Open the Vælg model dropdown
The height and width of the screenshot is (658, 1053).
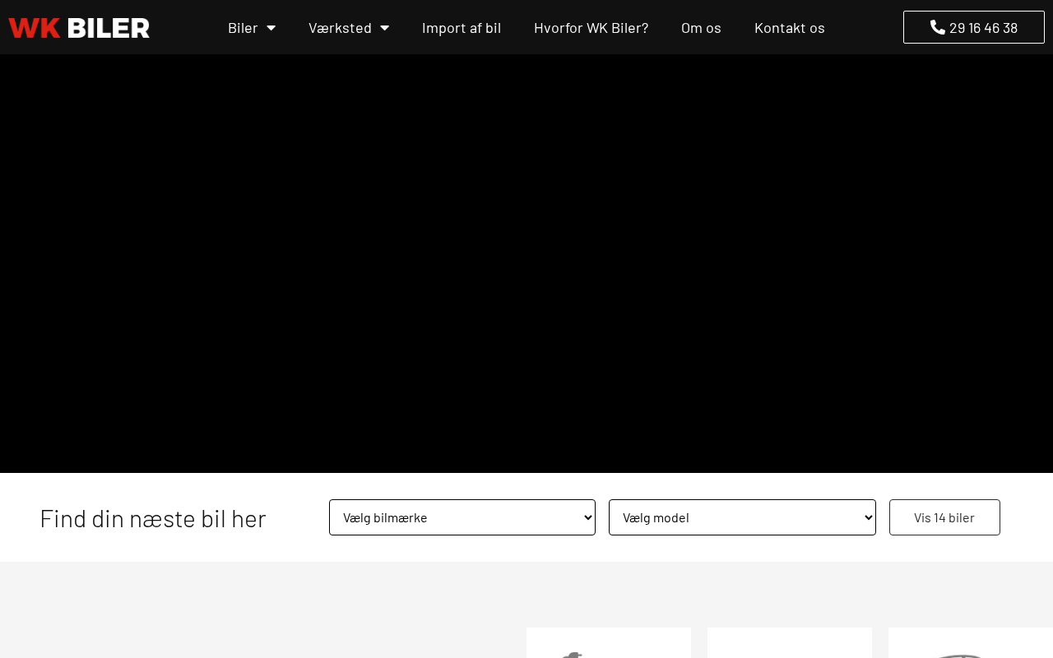coord(742,517)
